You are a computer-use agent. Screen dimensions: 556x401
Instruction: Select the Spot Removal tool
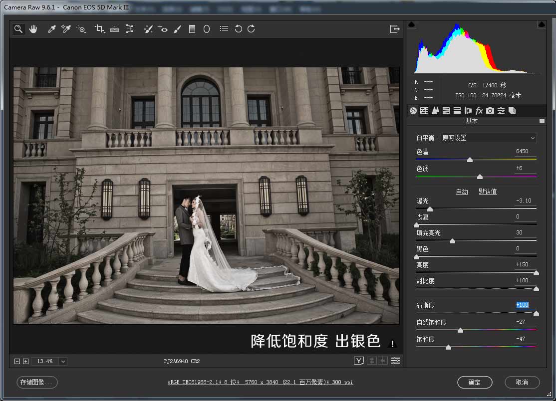148,29
